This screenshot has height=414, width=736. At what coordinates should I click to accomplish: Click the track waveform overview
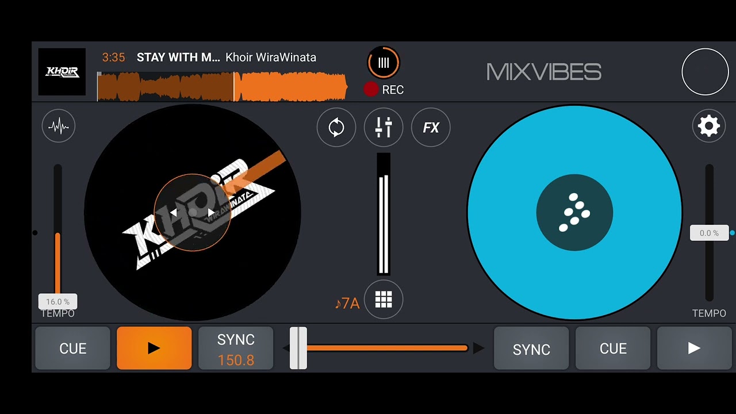(x=223, y=87)
